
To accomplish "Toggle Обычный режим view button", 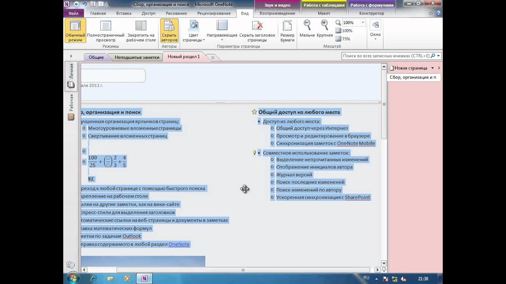I will coord(75,31).
